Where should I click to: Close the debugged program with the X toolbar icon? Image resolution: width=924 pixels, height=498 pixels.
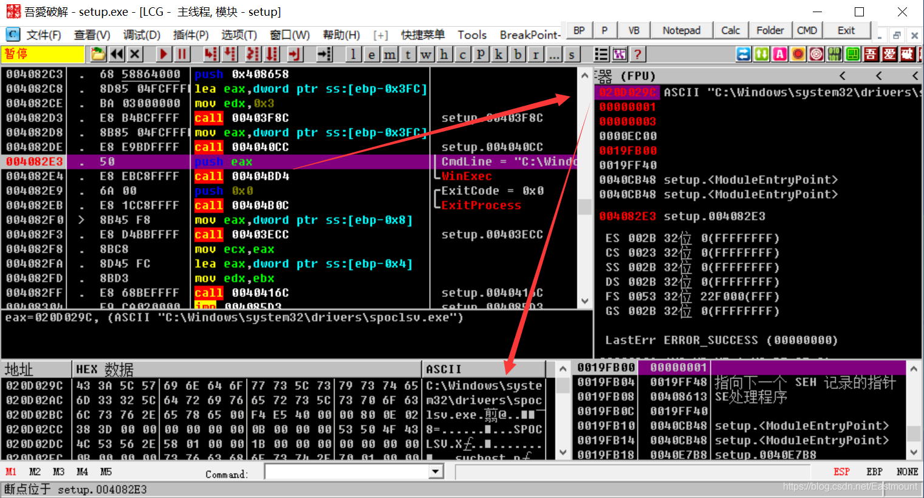135,55
